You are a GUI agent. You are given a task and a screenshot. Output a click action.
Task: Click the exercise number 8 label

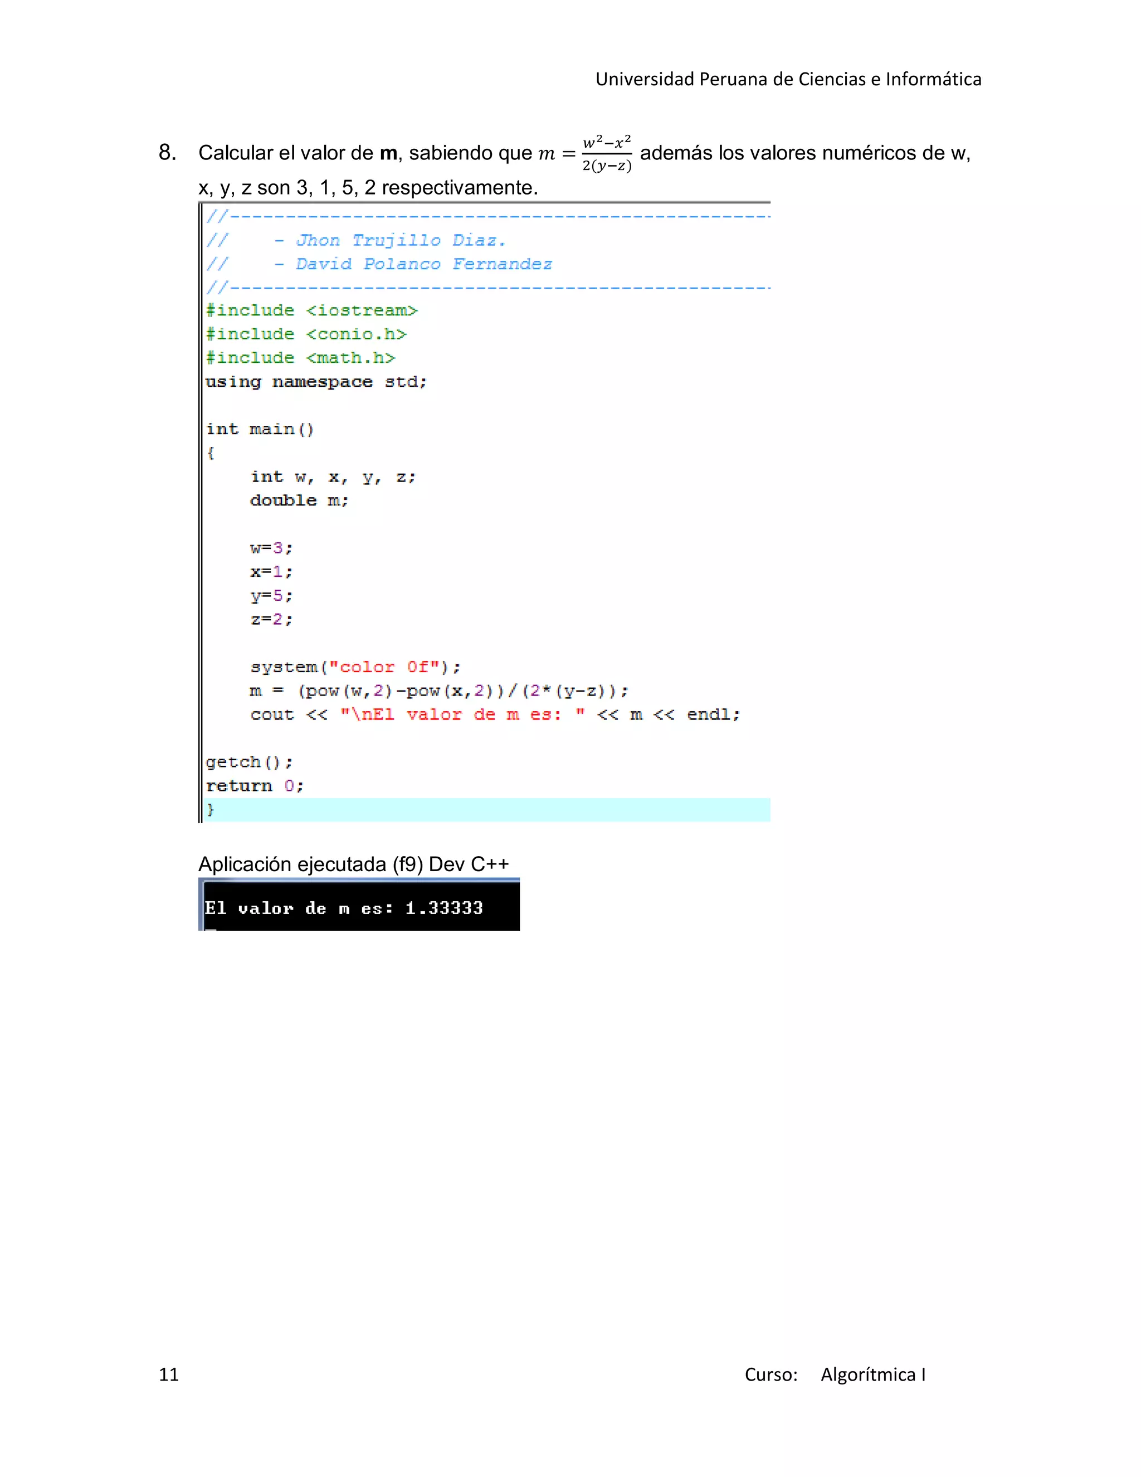point(168,153)
